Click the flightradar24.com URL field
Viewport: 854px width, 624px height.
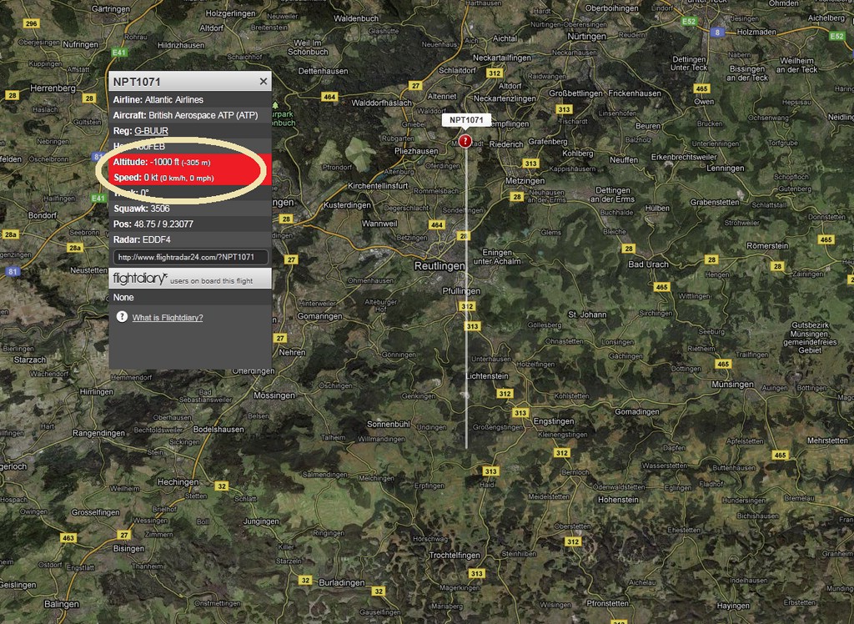(x=191, y=257)
